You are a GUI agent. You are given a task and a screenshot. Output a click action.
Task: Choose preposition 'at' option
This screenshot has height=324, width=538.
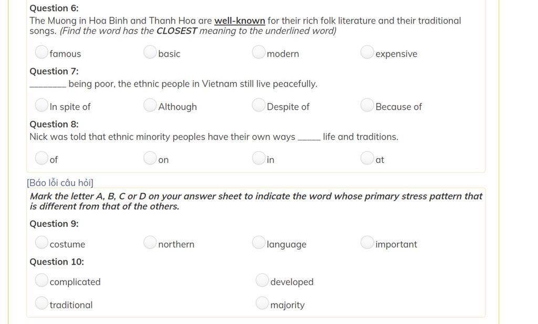coord(367,158)
